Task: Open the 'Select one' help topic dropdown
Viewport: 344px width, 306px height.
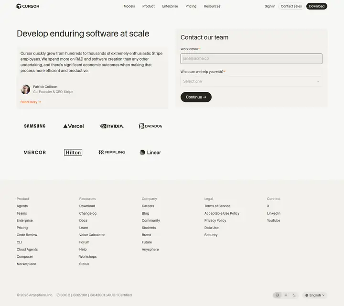Action: click(251, 81)
